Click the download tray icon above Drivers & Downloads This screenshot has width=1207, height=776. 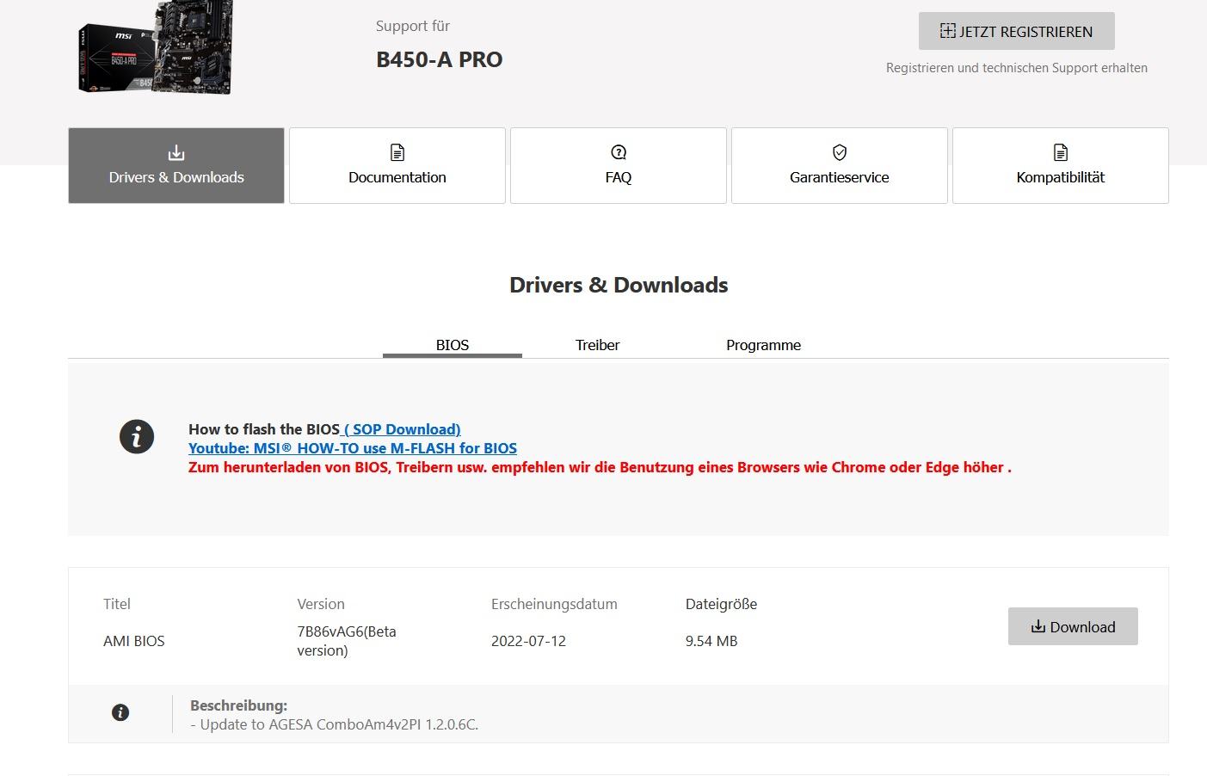[176, 153]
